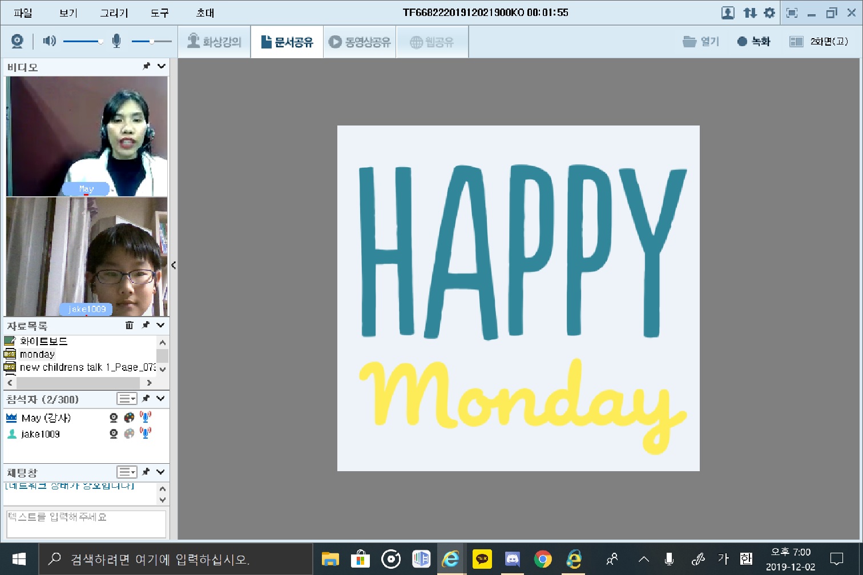Open the 채팅창 options dropdown
The width and height of the screenshot is (863, 575).
pos(127,472)
